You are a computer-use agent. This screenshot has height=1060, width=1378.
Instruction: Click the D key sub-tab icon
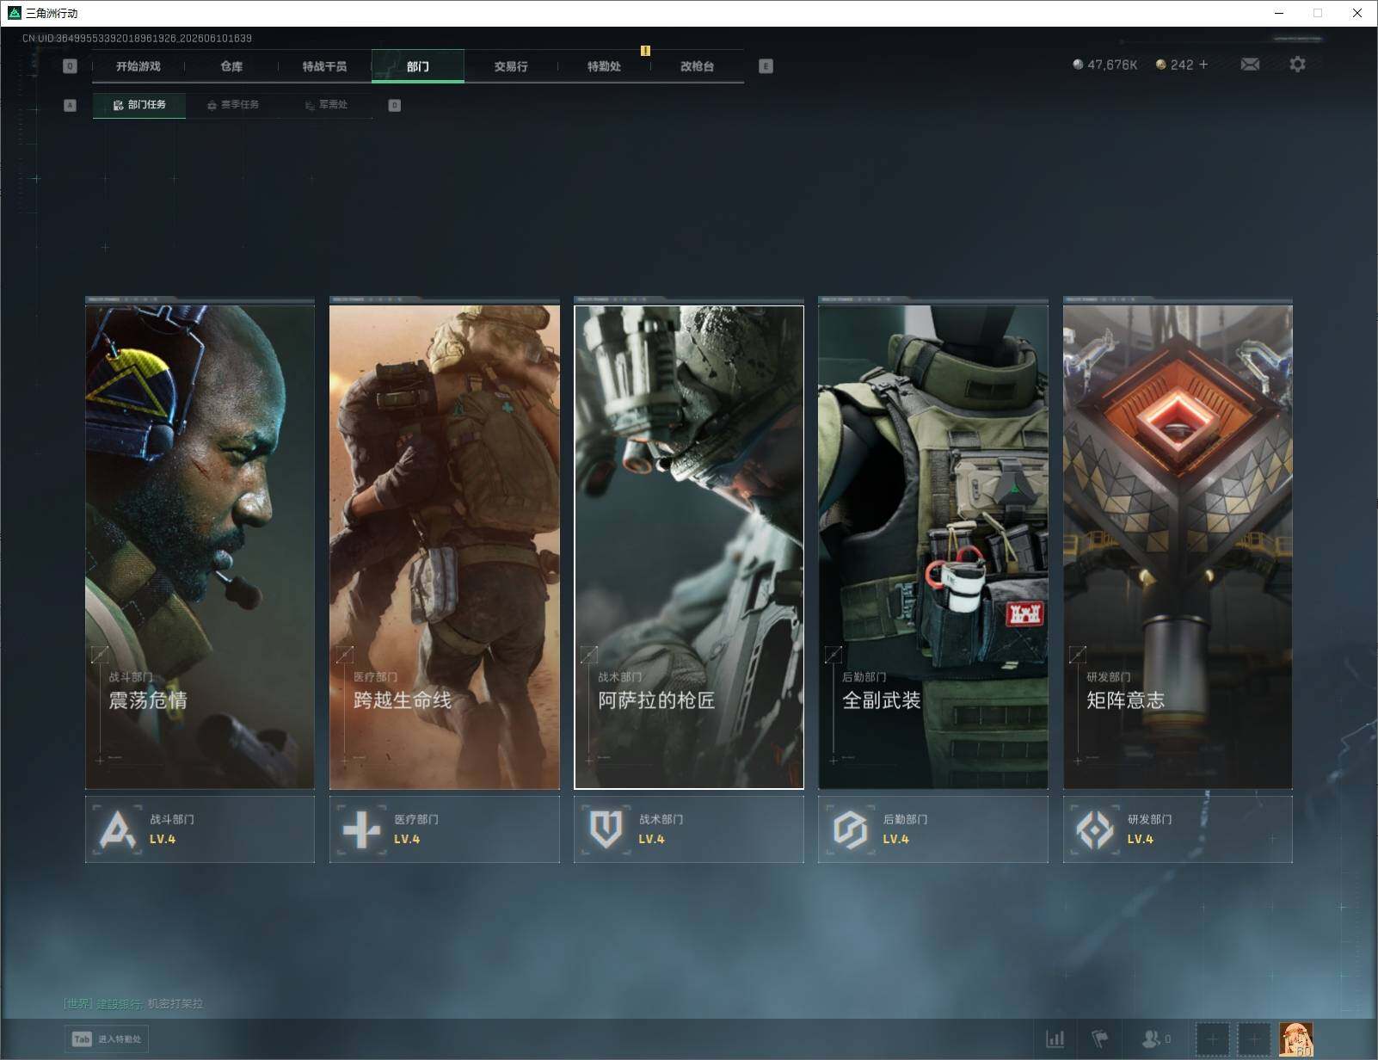(x=395, y=105)
